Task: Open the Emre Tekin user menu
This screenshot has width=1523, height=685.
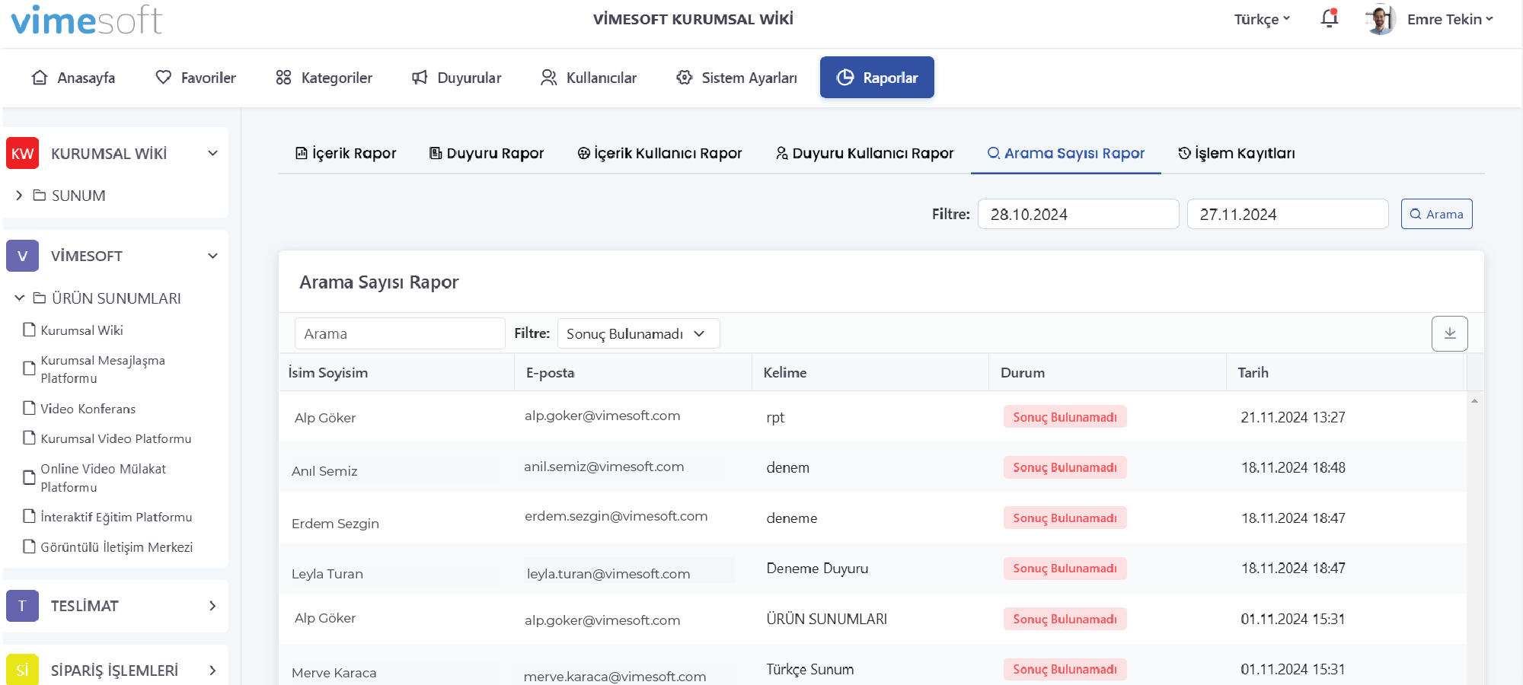Action: pos(1450,20)
